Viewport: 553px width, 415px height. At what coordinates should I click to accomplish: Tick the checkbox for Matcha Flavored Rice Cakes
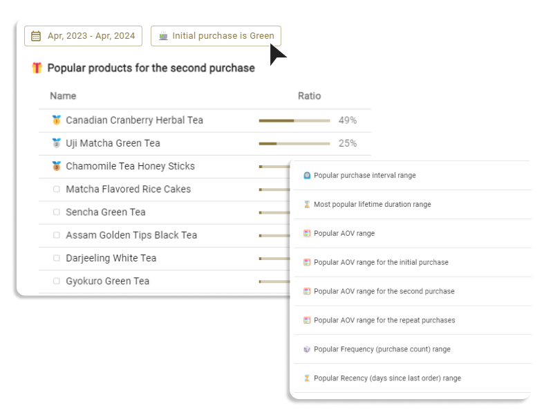[57, 189]
